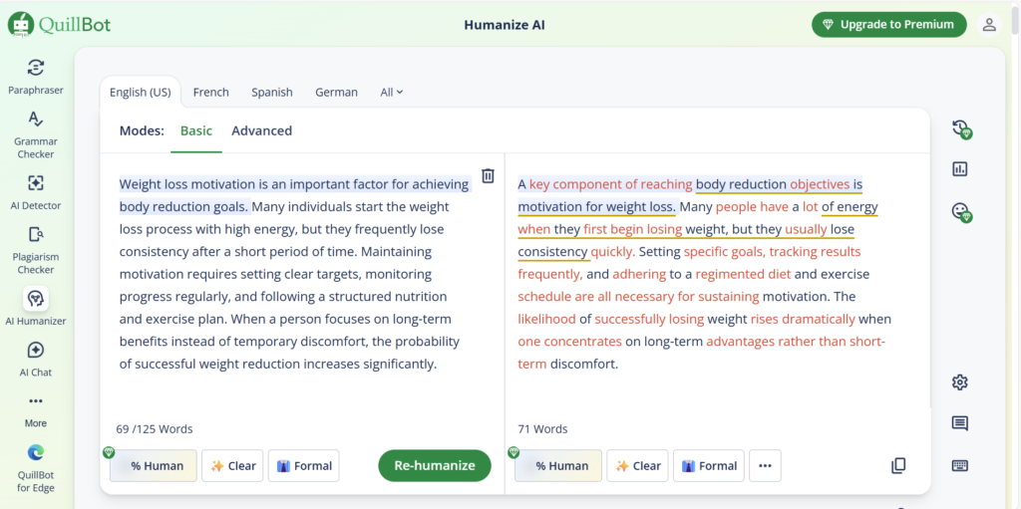Toggle Formal tone under input text
Screen dimensions: 1021x509
[x=303, y=465]
